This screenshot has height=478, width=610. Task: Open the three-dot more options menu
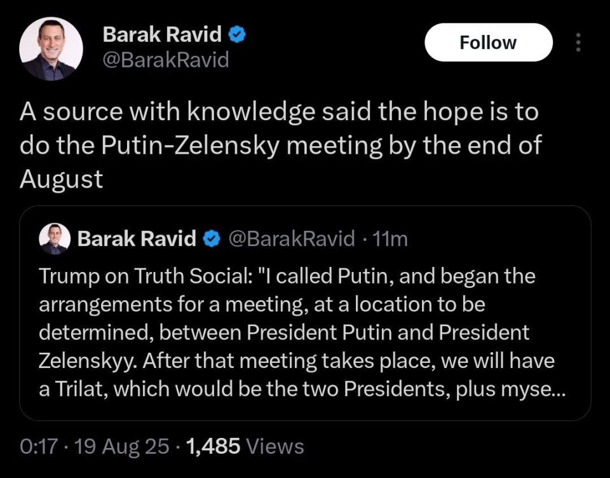(578, 42)
